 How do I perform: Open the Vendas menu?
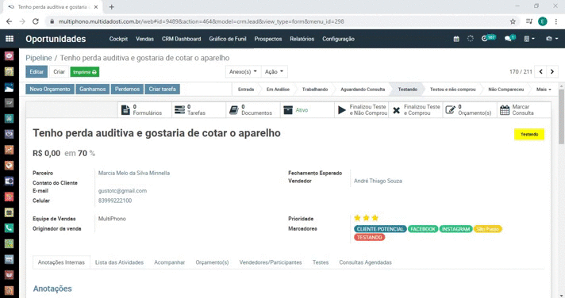pos(144,39)
